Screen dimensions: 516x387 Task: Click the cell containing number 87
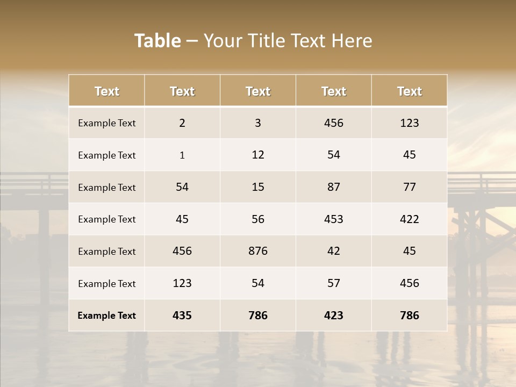tap(334, 187)
